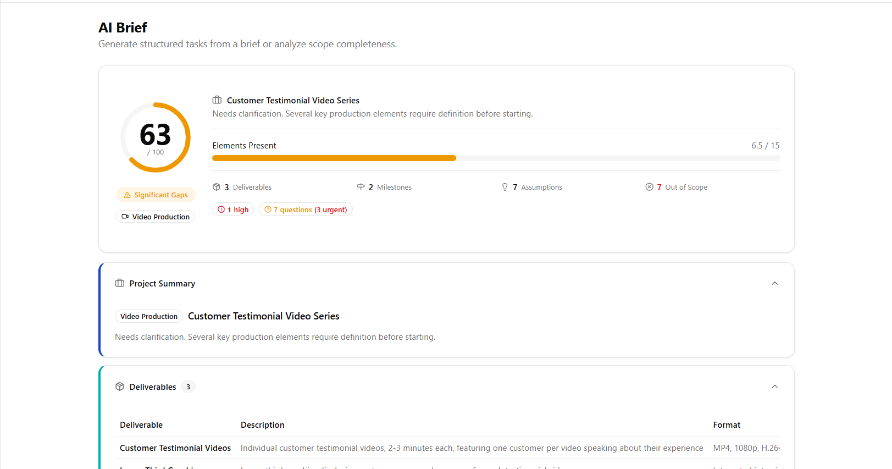Click the Deliverables section box icon
The height and width of the screenshot is (469, 892).
(120, 387)
